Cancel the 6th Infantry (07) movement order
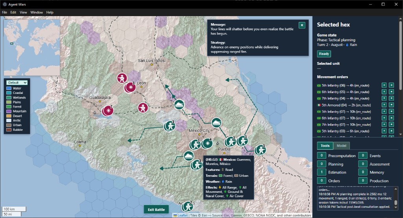This screenshot has height=218, width=403. click(x=391, y=118)
